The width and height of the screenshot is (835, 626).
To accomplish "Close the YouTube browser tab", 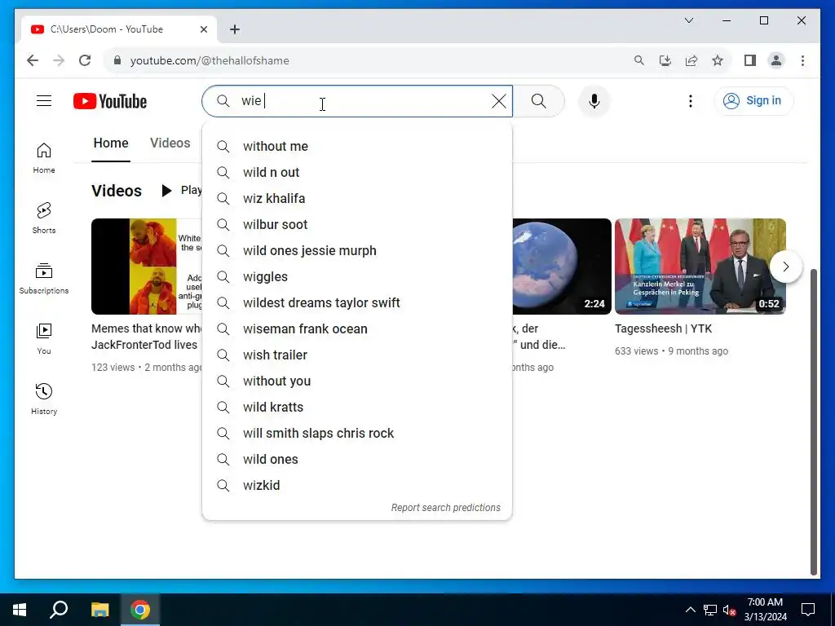I will 203,29.
